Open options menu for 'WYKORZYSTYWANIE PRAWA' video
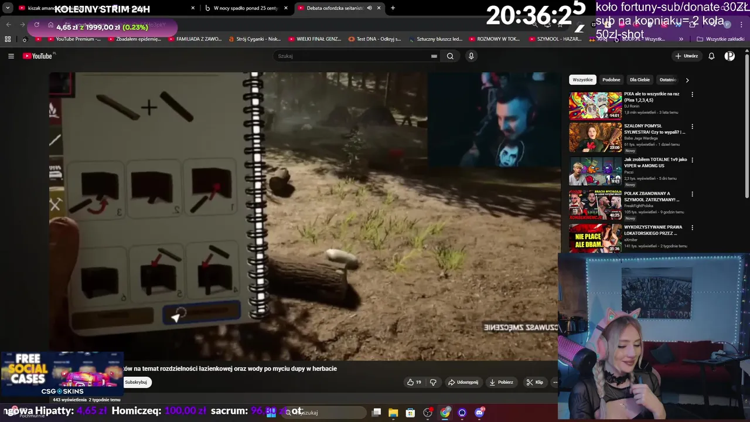Screen dimensions: 750x422 click(x=692, y=227)
